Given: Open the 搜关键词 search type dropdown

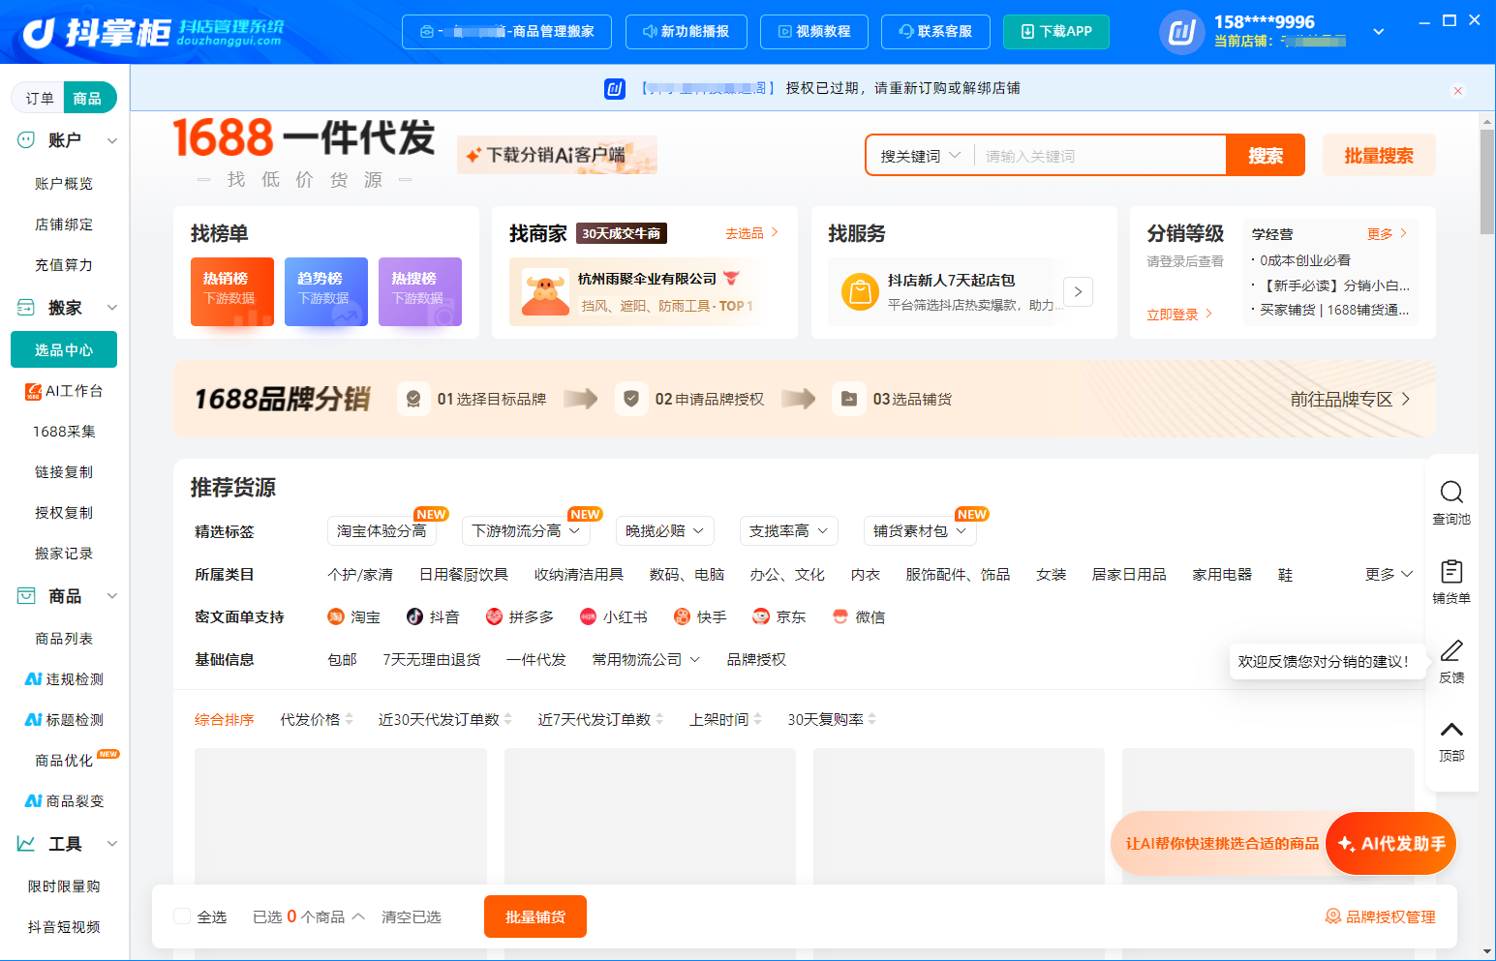Looking at the screenshot, I should click(920, 156).
